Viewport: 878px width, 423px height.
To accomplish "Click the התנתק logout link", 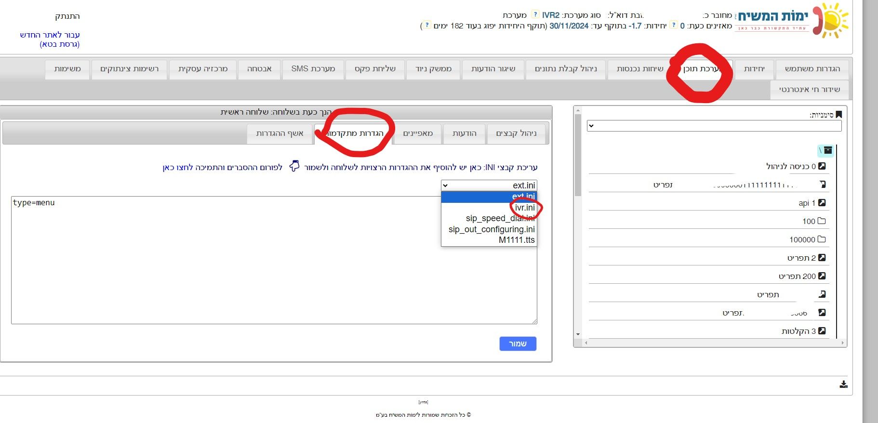I will (67, 16).
